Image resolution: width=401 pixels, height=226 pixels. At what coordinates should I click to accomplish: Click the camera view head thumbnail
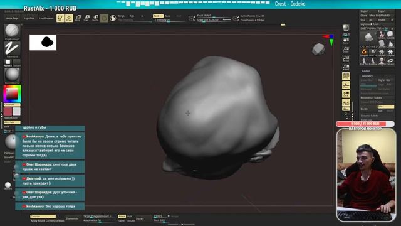pos(318,49)
